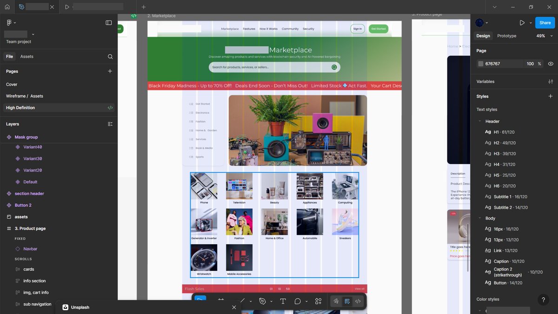Switch to Draw mode
This screenshot has width=558, height=314.
click(x=336, y=301)
